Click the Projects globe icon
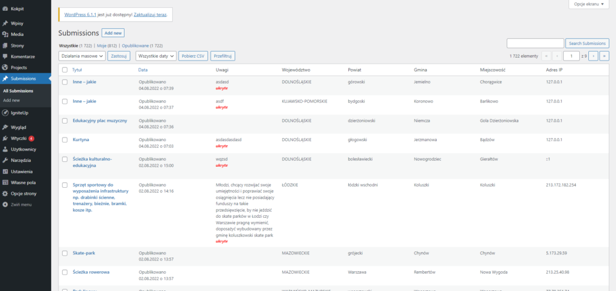616x291 pixels. coord(5,67)
